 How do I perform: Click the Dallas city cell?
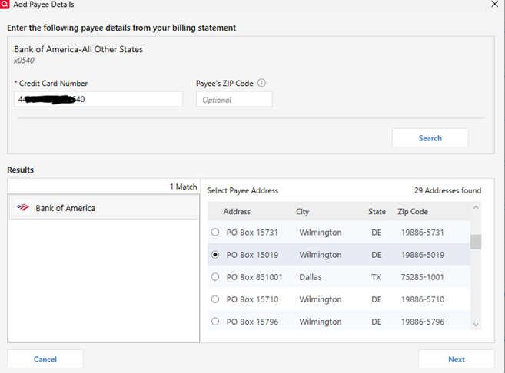tap(311, 277)
